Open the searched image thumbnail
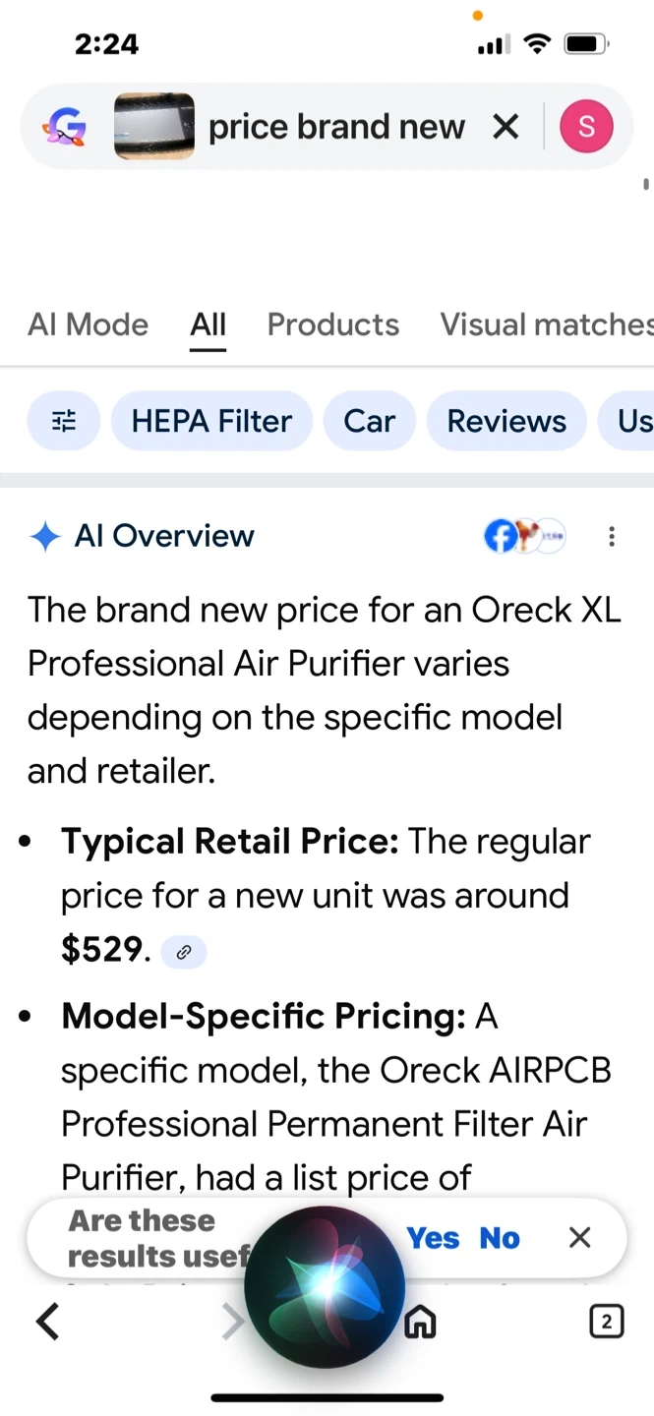The image size is (654, 1416). (154, 127)
